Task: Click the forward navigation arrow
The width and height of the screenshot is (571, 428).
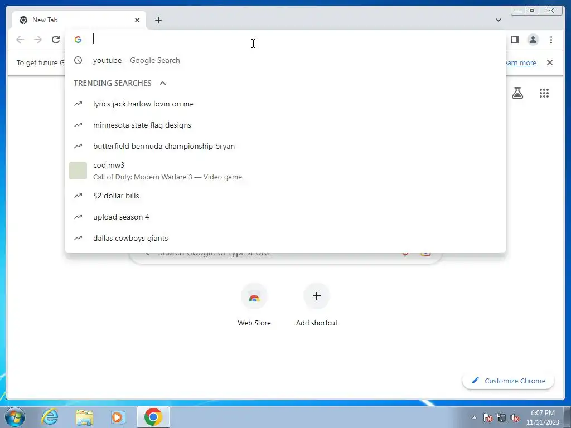Action: click(38, 40)
